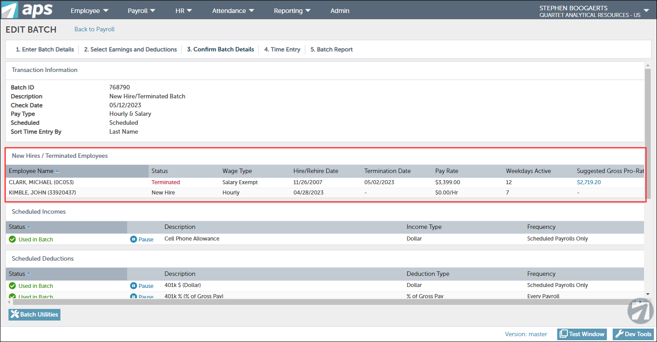Open the $2,719.20 suggested gross pro-rate link

(589, 182)
